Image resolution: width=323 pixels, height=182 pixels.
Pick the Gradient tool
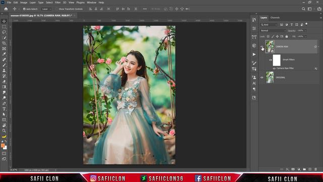coord(4,87)
